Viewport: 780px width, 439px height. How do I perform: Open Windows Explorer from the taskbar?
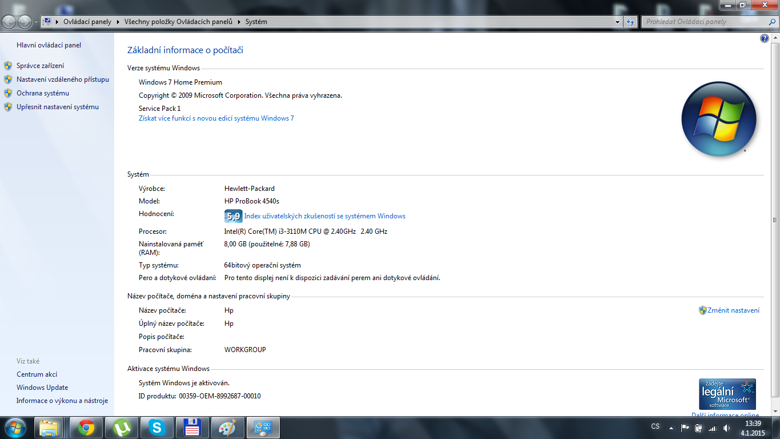(49, 428)
